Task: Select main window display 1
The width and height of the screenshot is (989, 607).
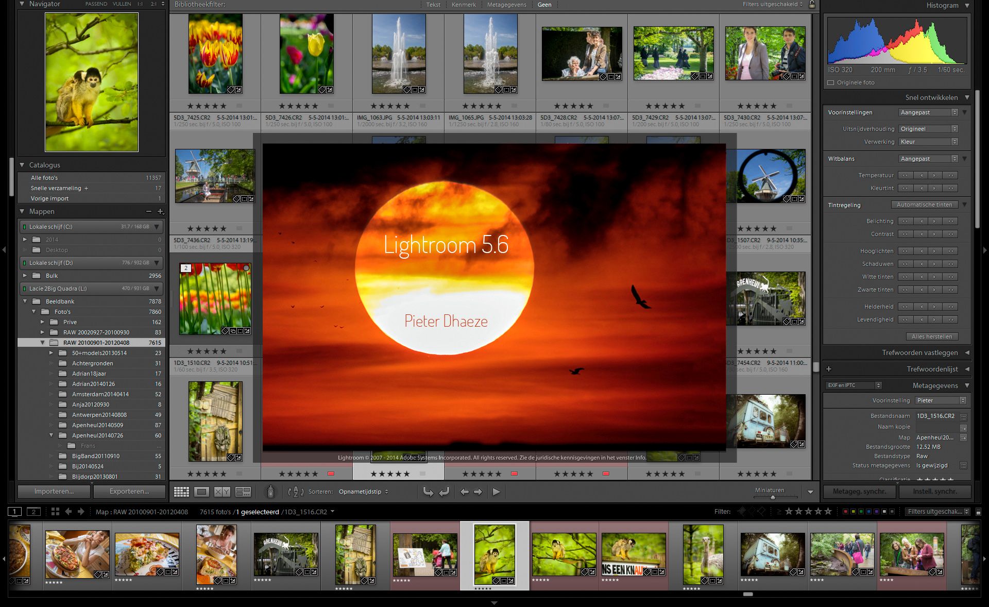Action: pyautogui.click(x=14, y=511)
